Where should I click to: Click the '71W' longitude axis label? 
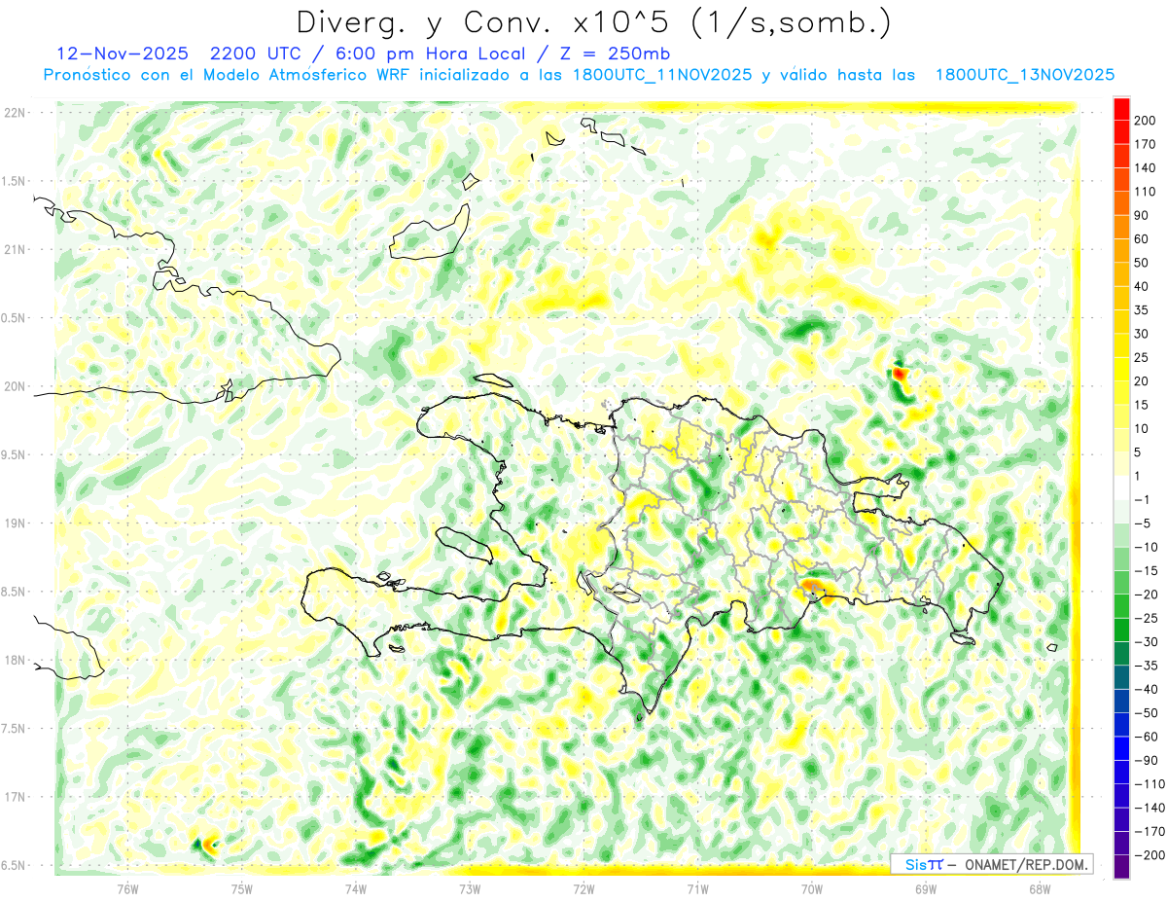697,889
